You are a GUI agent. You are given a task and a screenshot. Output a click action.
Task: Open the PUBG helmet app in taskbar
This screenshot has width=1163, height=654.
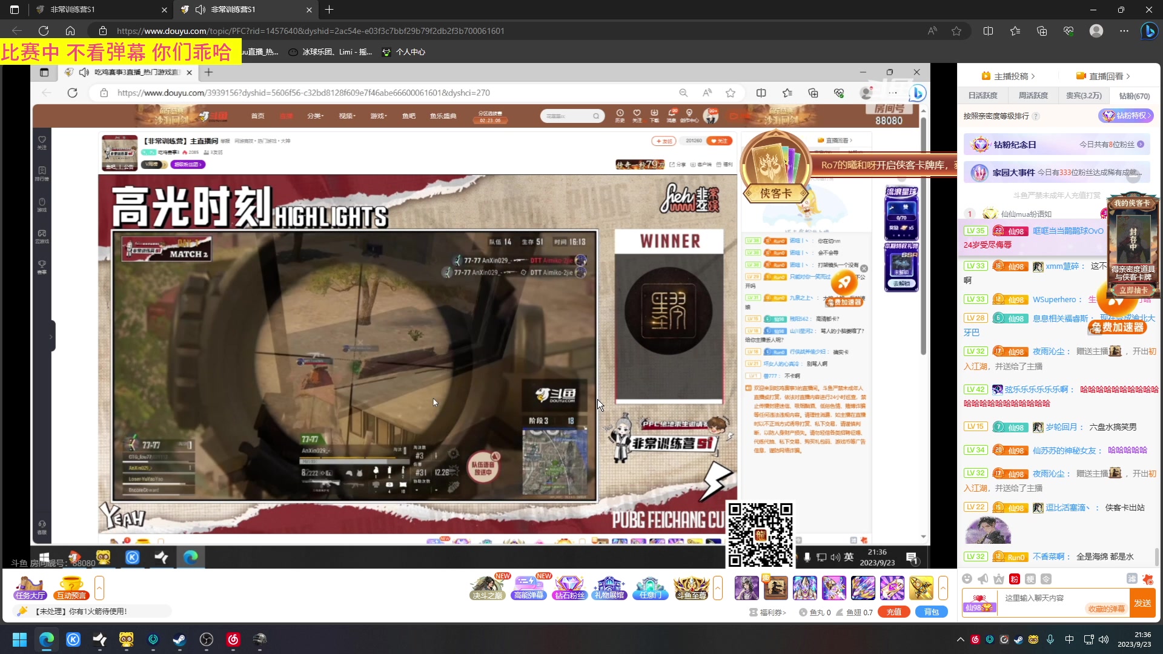pos(260,639)
